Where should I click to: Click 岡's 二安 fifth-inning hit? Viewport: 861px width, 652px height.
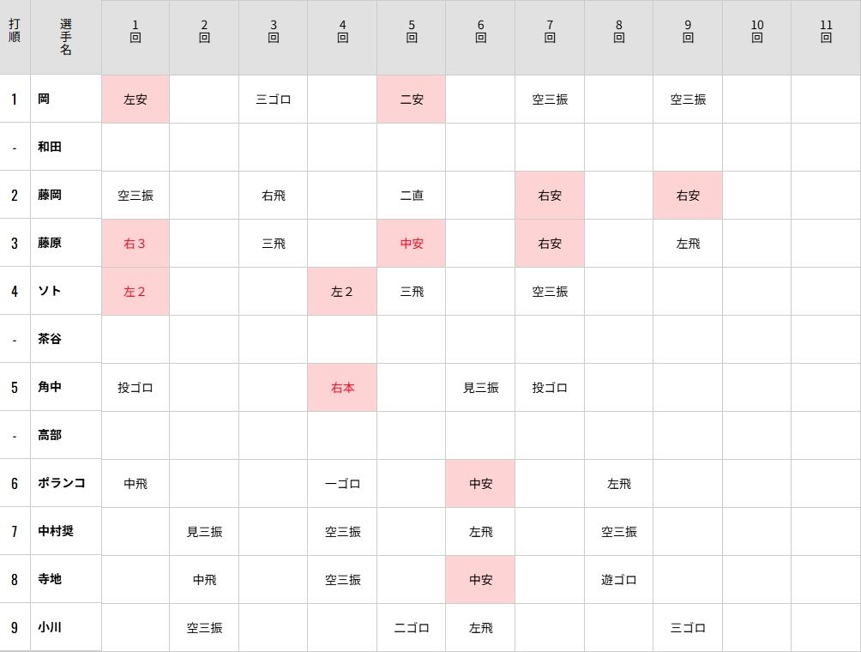(412, 99)
